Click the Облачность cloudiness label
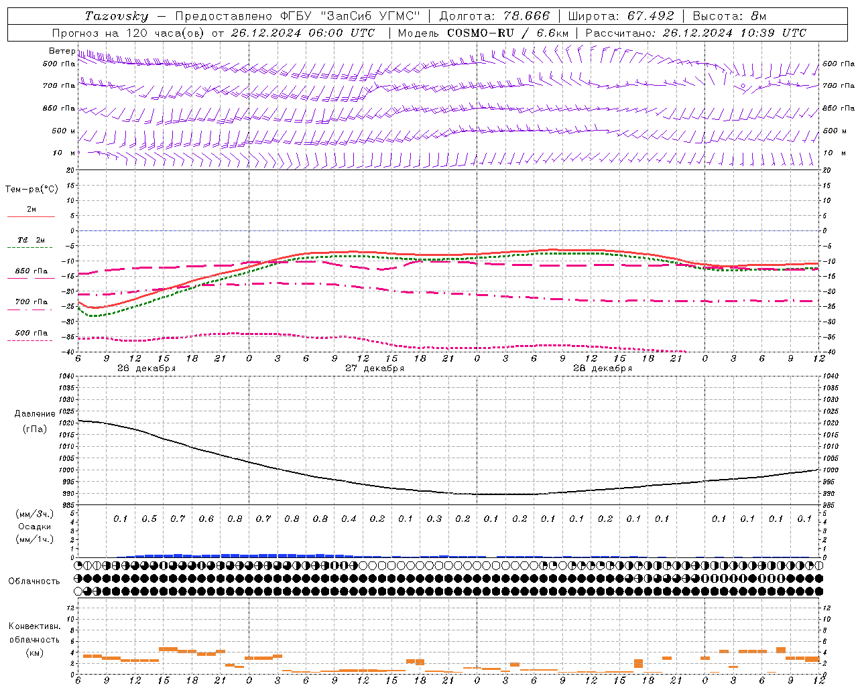 [34, 581]
